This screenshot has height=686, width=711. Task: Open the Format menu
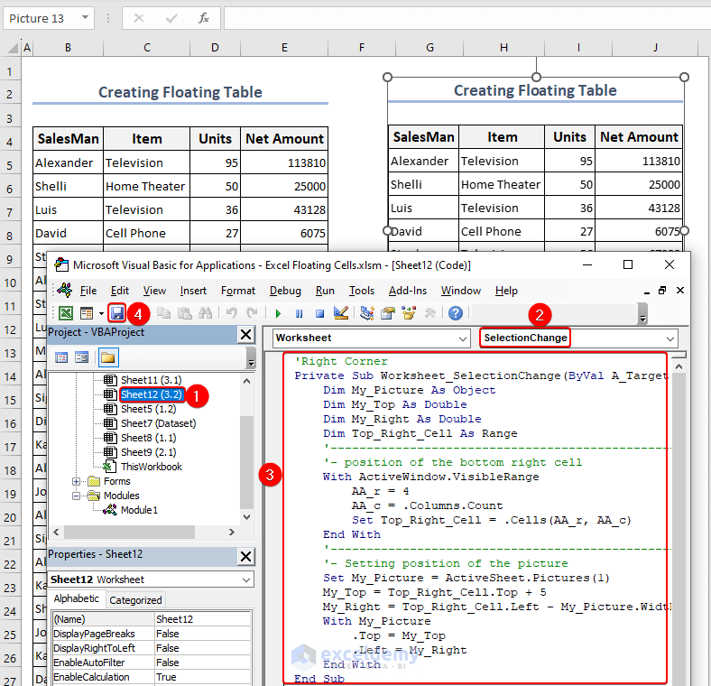tap(238, 291)
